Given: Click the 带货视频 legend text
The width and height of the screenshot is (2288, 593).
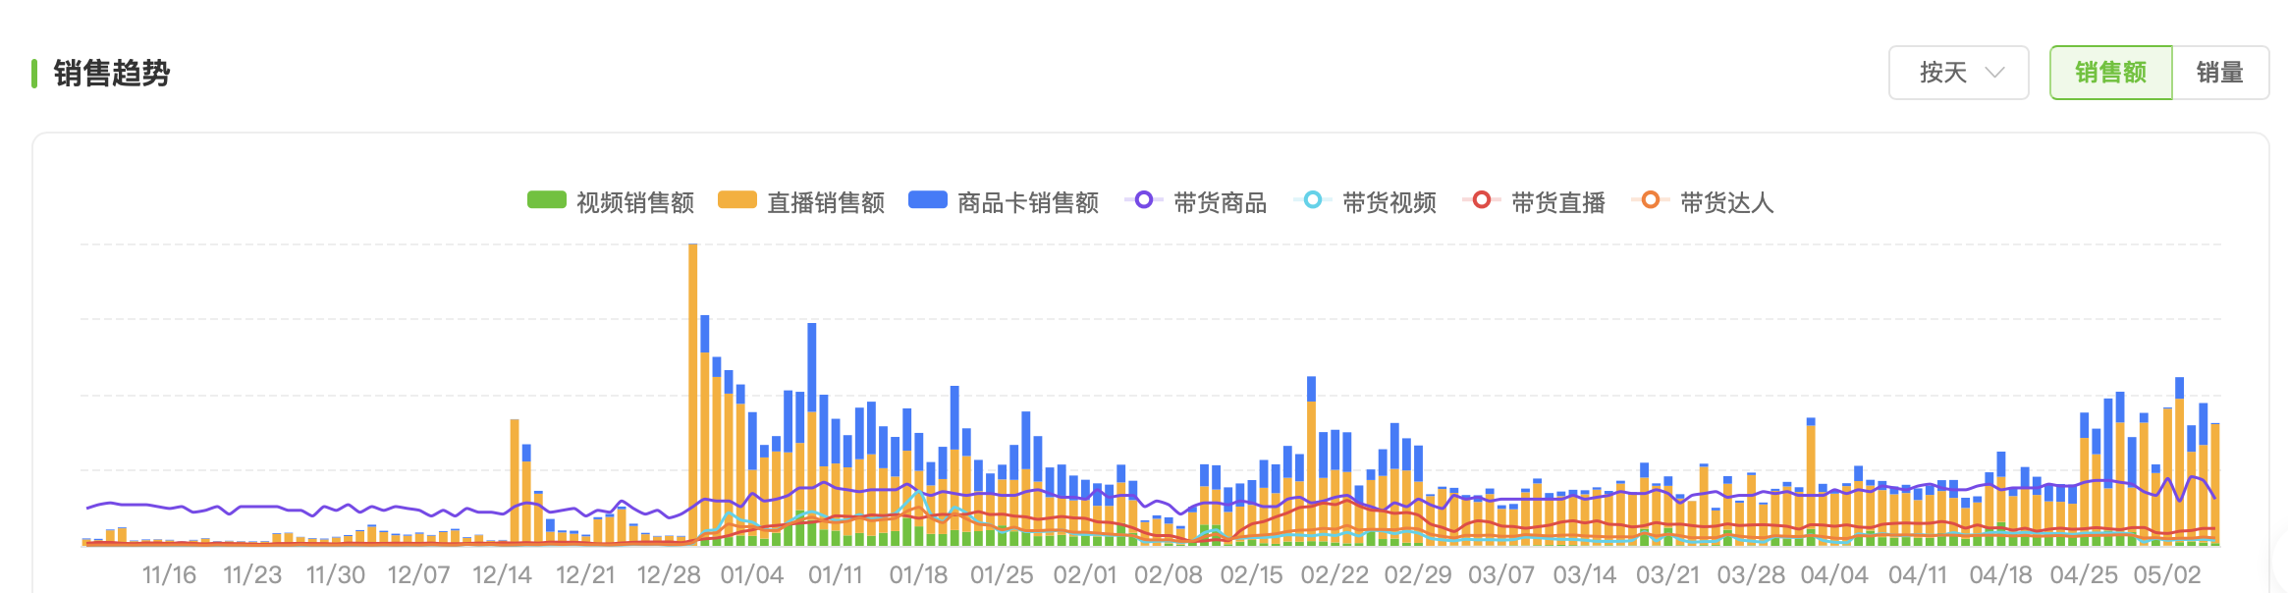Looking at the screenshot, I should tap(1389, 202).
